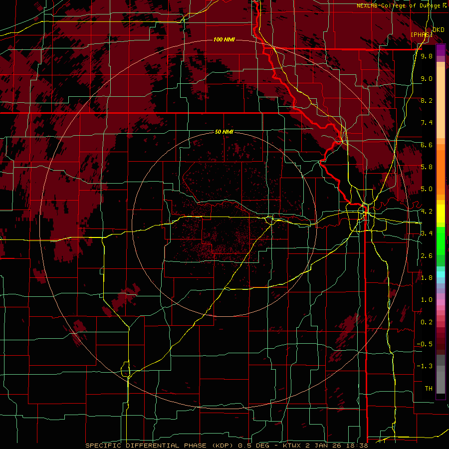Image resolution: width=449 pixels, height=449 pixels.
Task: Click the 50 NMI range ring label
Action: pos(224,132)
